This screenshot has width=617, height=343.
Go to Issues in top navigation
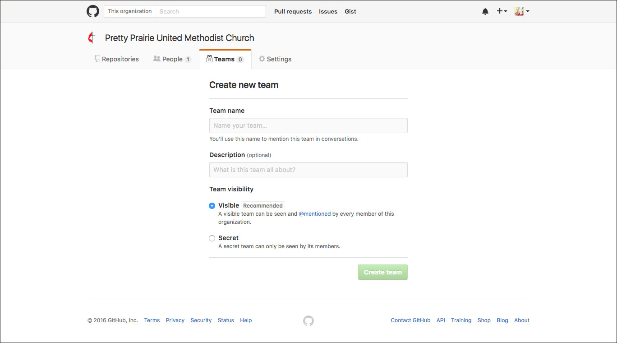(x=328, y=12)
